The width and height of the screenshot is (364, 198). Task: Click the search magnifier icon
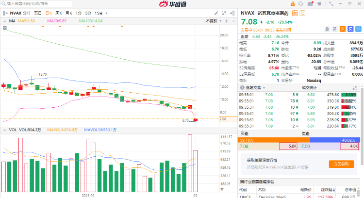(x=4, y=4)
